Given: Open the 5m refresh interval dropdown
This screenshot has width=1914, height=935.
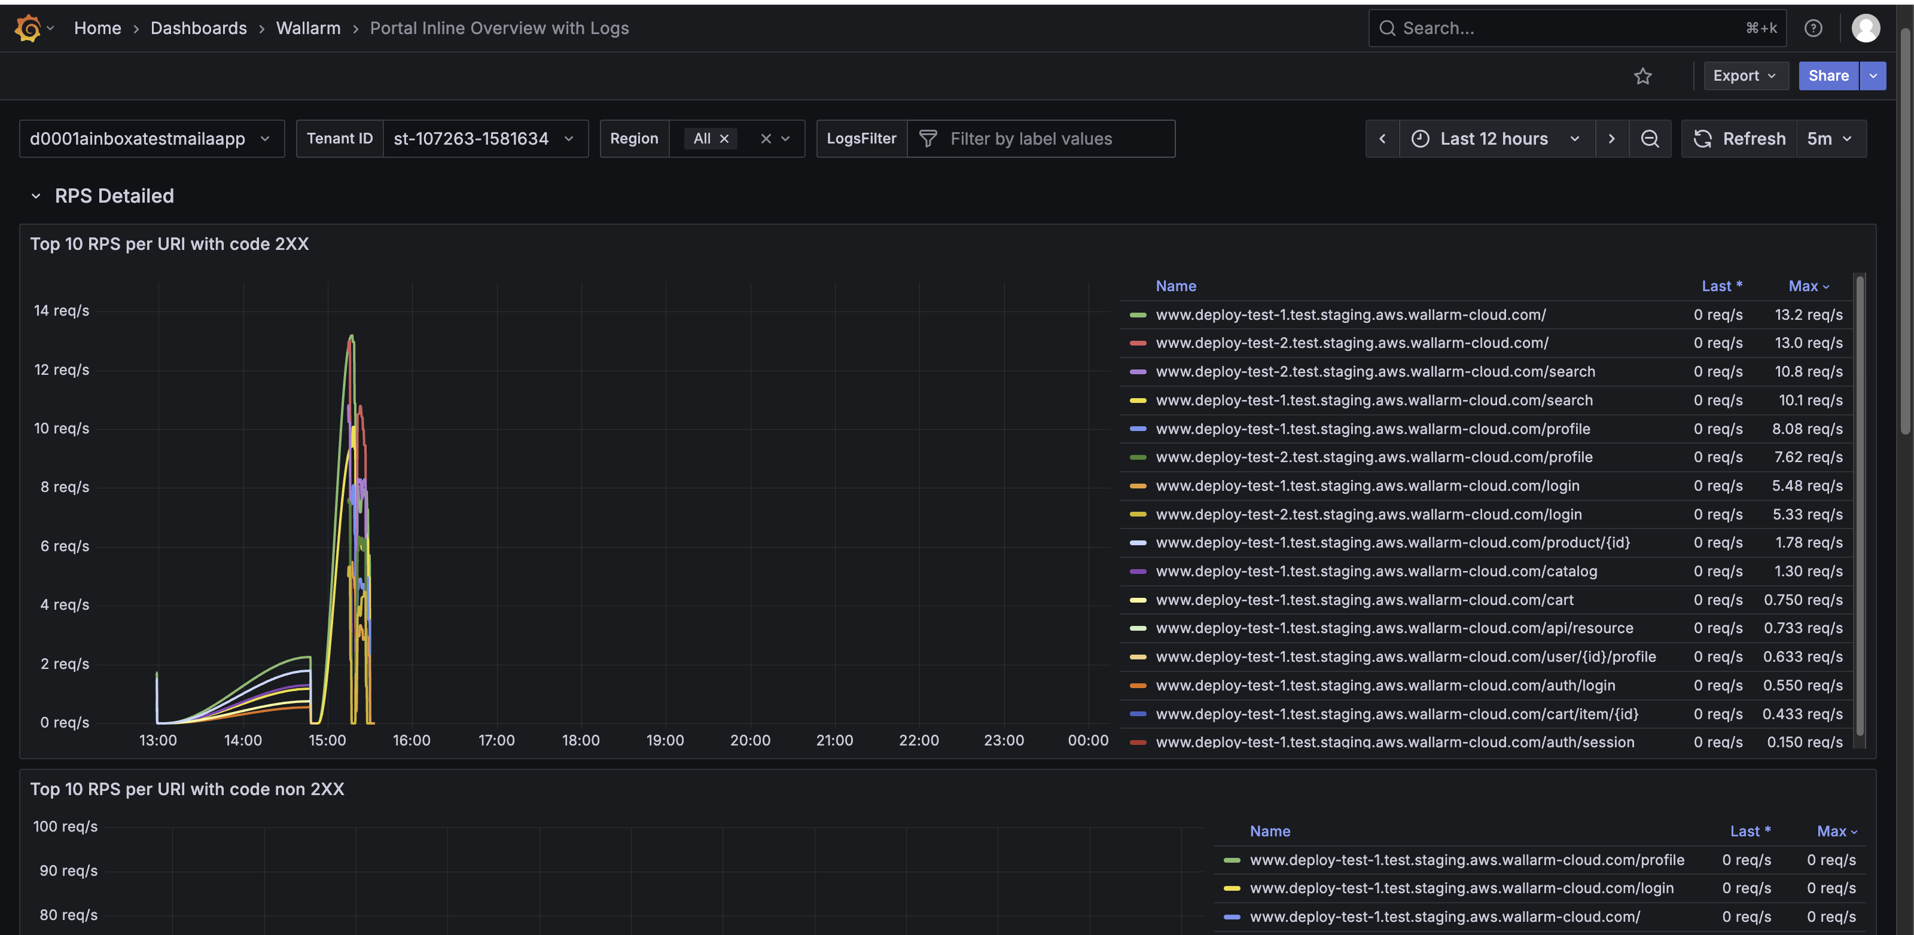Looking at the screenshot, I should [x=1829, y=139].
